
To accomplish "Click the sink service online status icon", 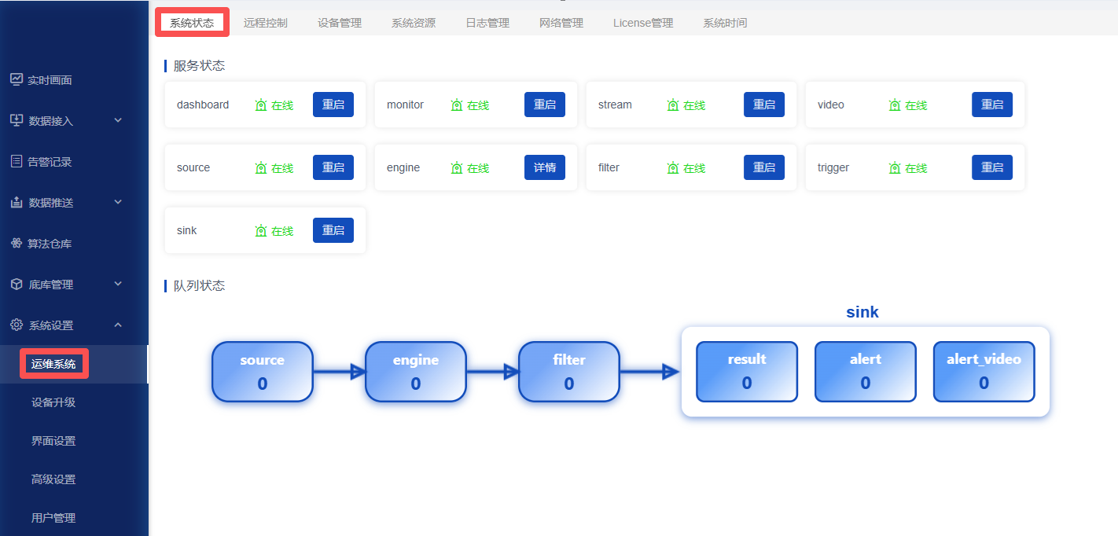I will tap(261, 230).
